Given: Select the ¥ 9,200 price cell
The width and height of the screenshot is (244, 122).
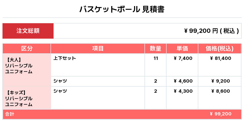Looking at the screenshot, I should (221, 81).
